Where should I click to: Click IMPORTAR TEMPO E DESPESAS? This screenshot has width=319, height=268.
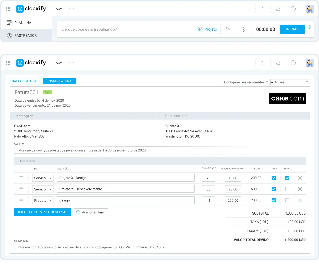pyautogui.click(x=42, y=212)
